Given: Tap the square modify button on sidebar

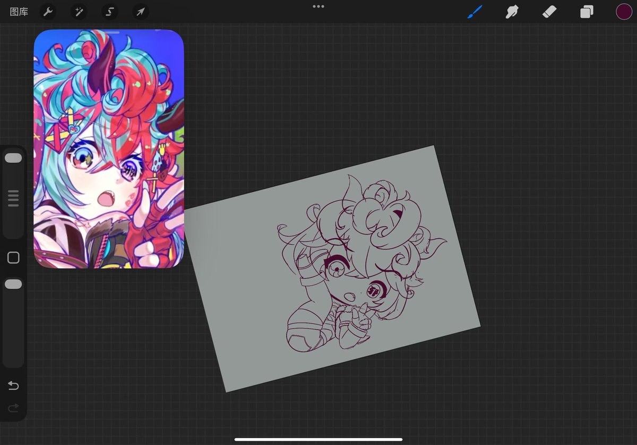Looking at the screenshot, I should [13, 258].
